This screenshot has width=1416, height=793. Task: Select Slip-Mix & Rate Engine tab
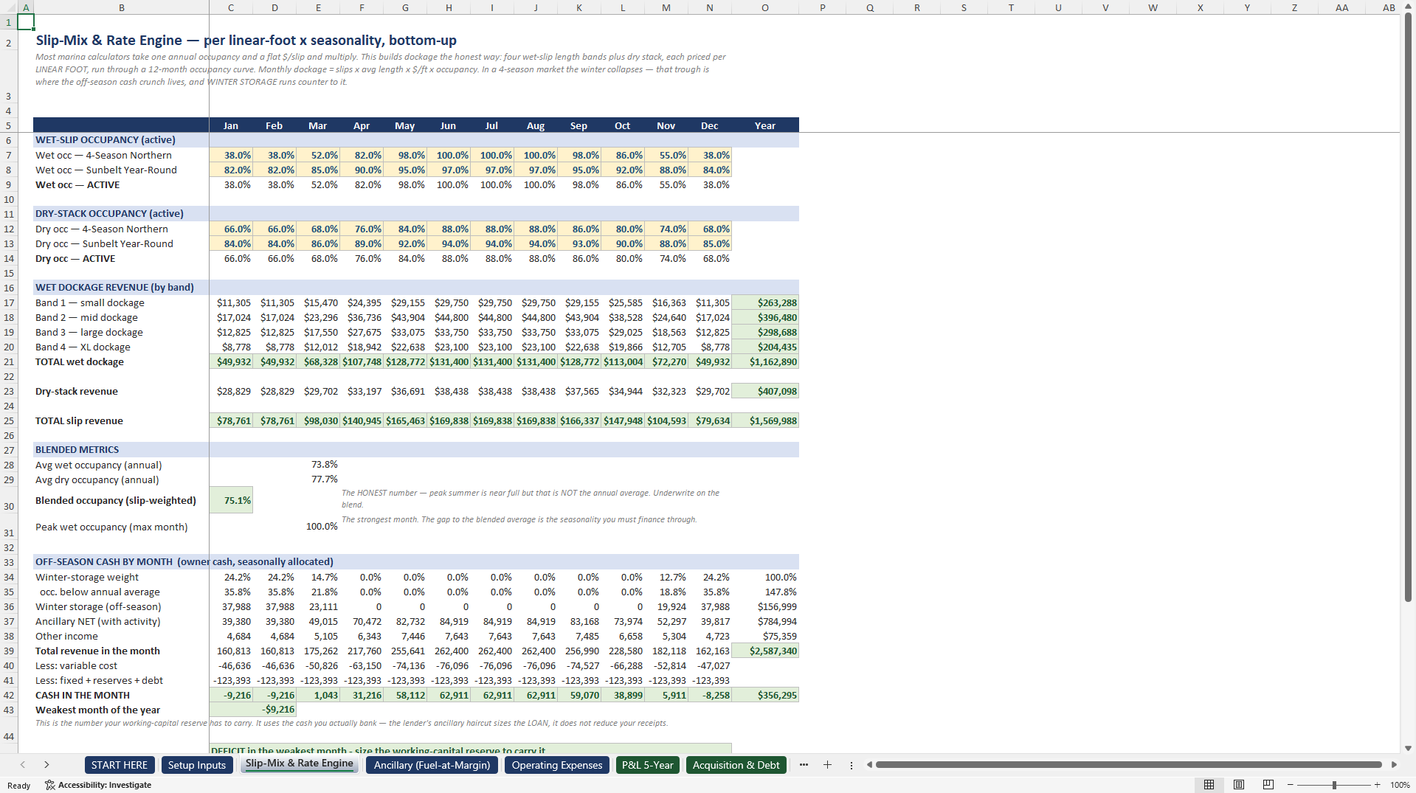[299, 764]
